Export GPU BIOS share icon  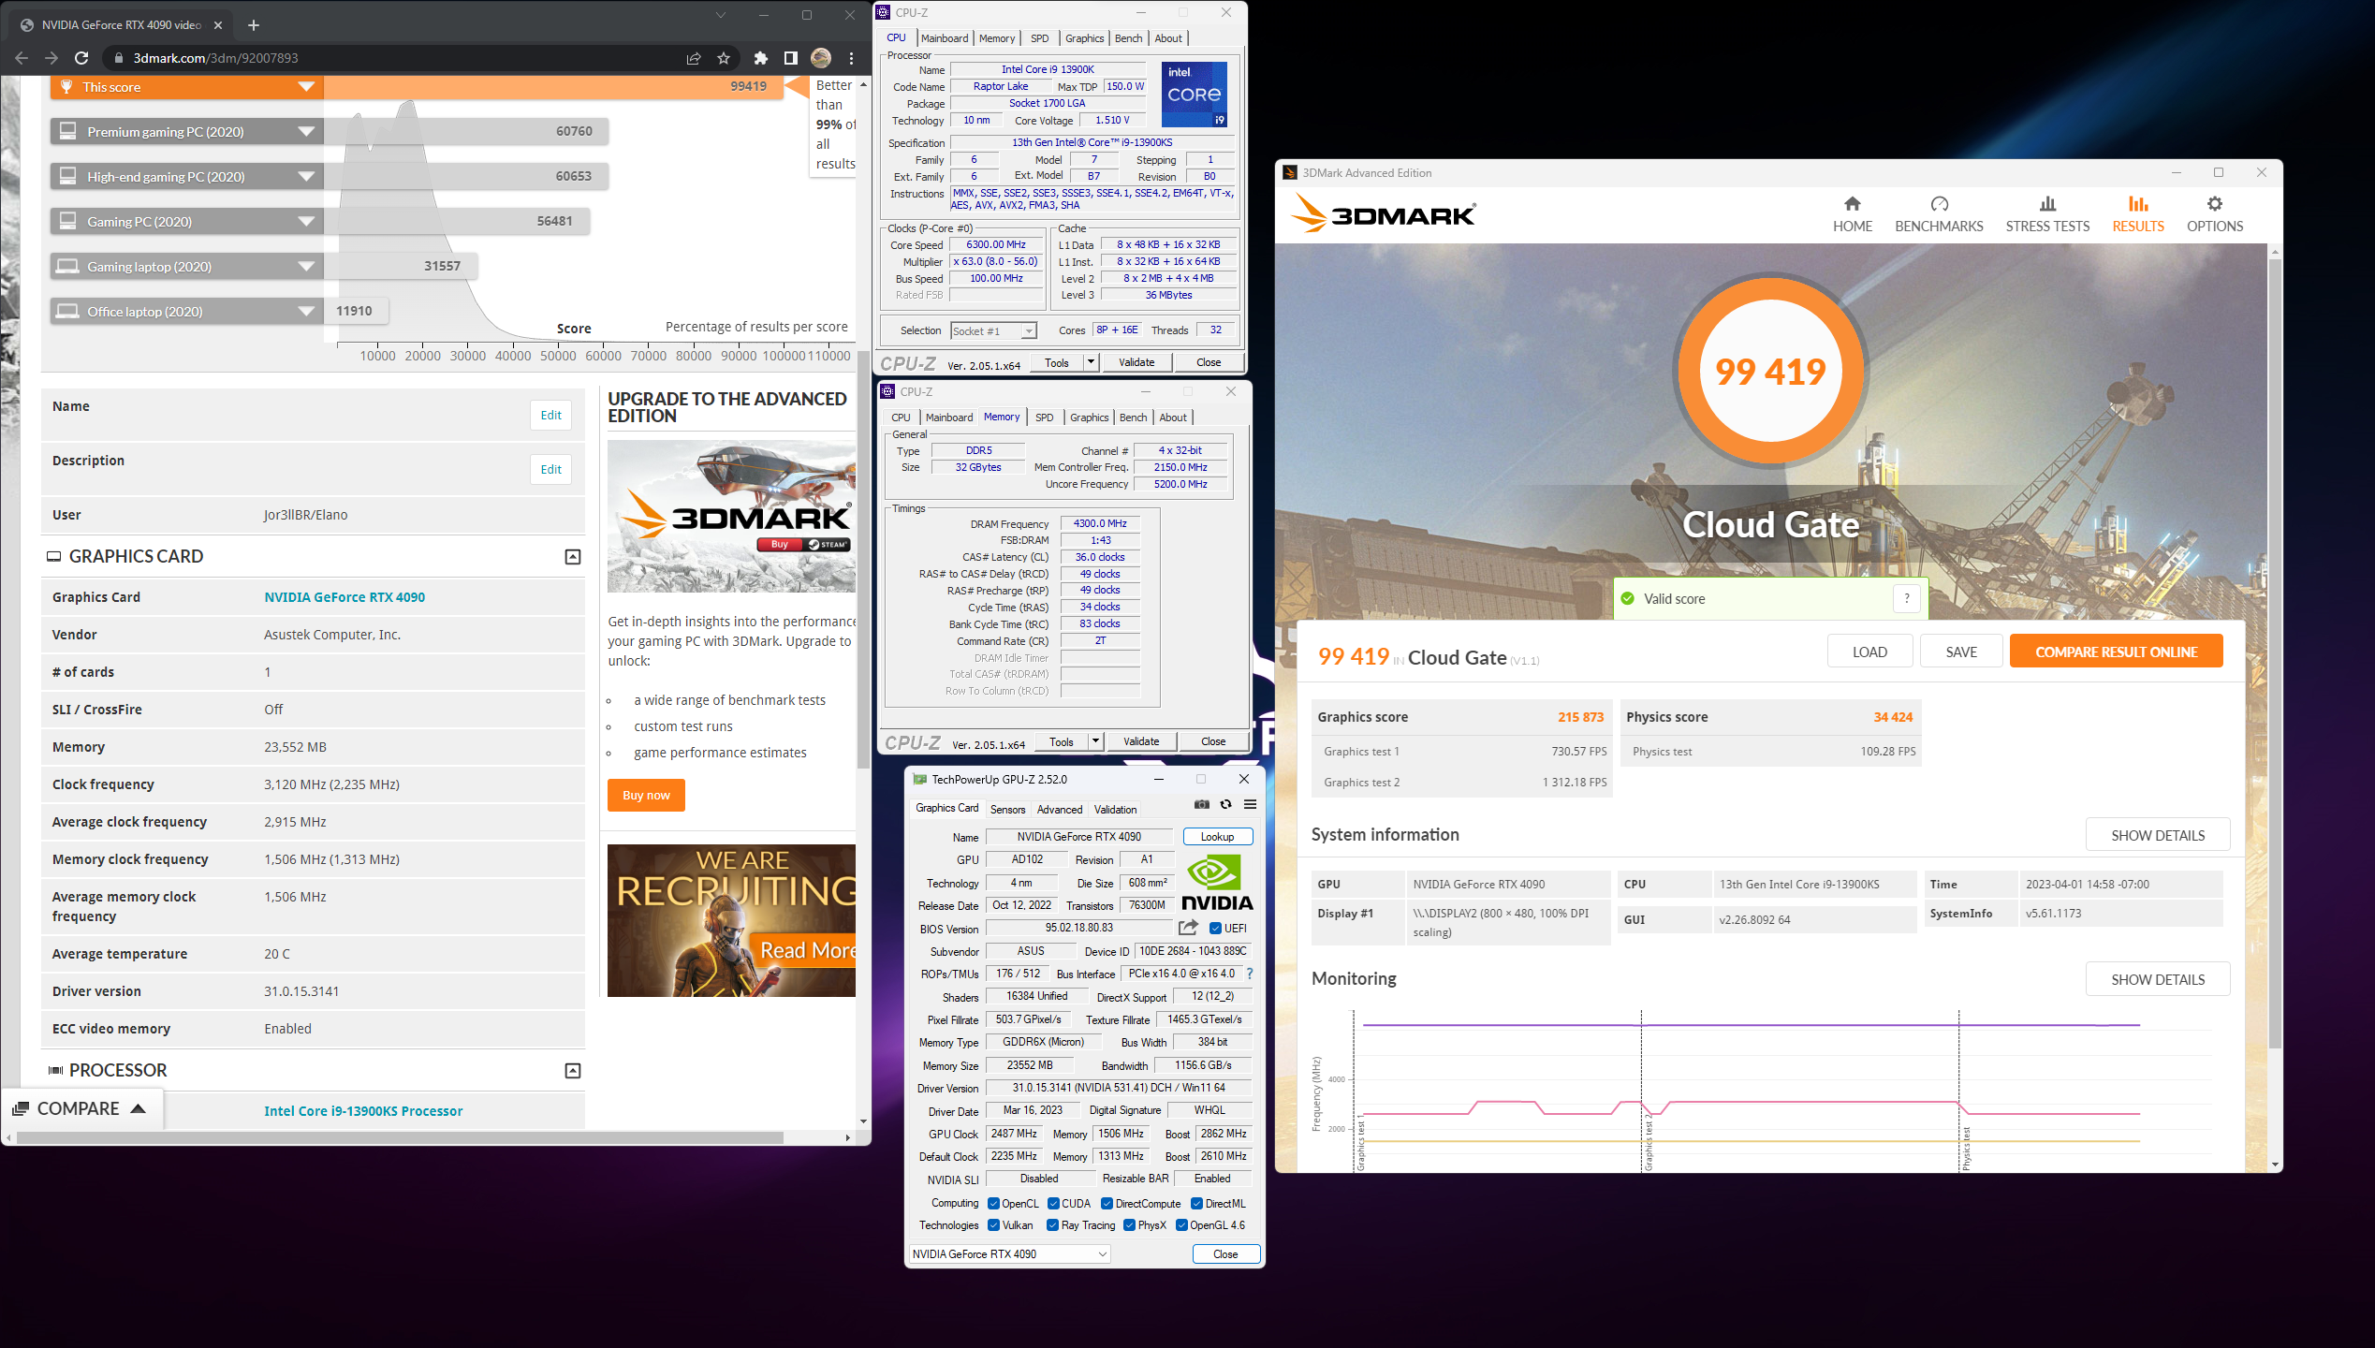[1188, 928]
